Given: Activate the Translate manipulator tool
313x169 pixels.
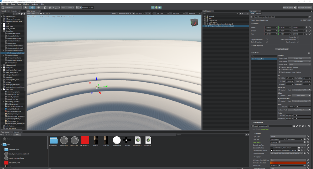Looking at the screenshot, I should (x=33, y=7).
